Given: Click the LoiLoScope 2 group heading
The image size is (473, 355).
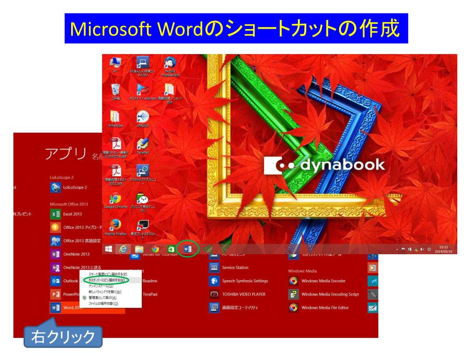Looking at the screenshot, I should 61,177.
